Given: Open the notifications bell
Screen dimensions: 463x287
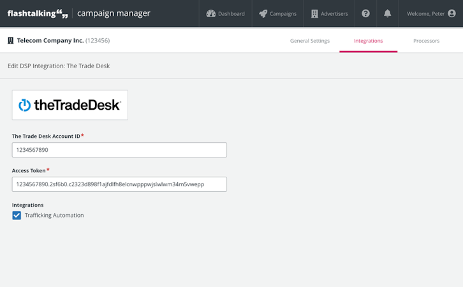Looking at the screenshot, I should (x=387, y=13).
